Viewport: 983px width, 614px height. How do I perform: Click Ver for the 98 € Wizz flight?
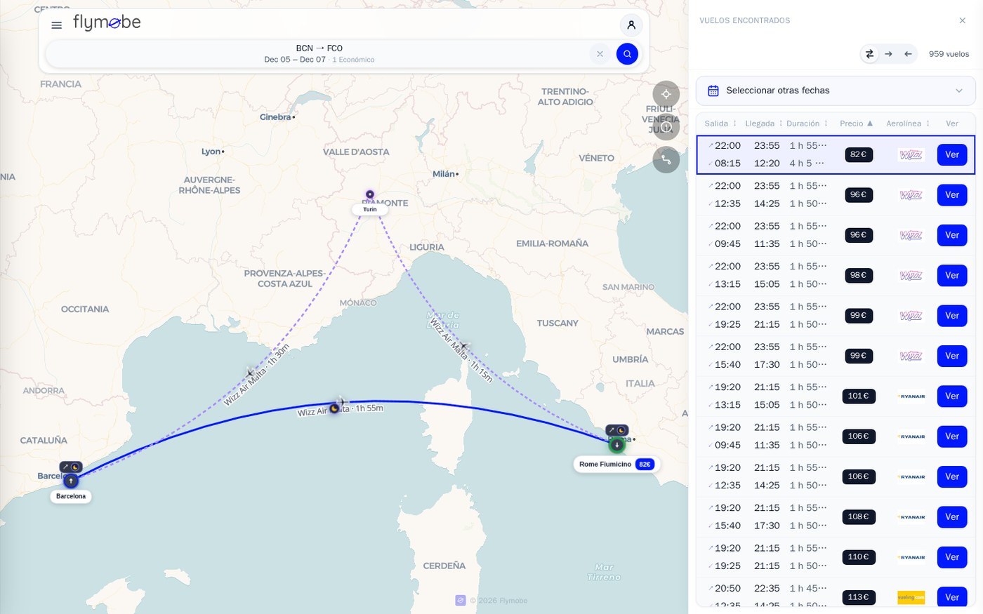(952, 276)
